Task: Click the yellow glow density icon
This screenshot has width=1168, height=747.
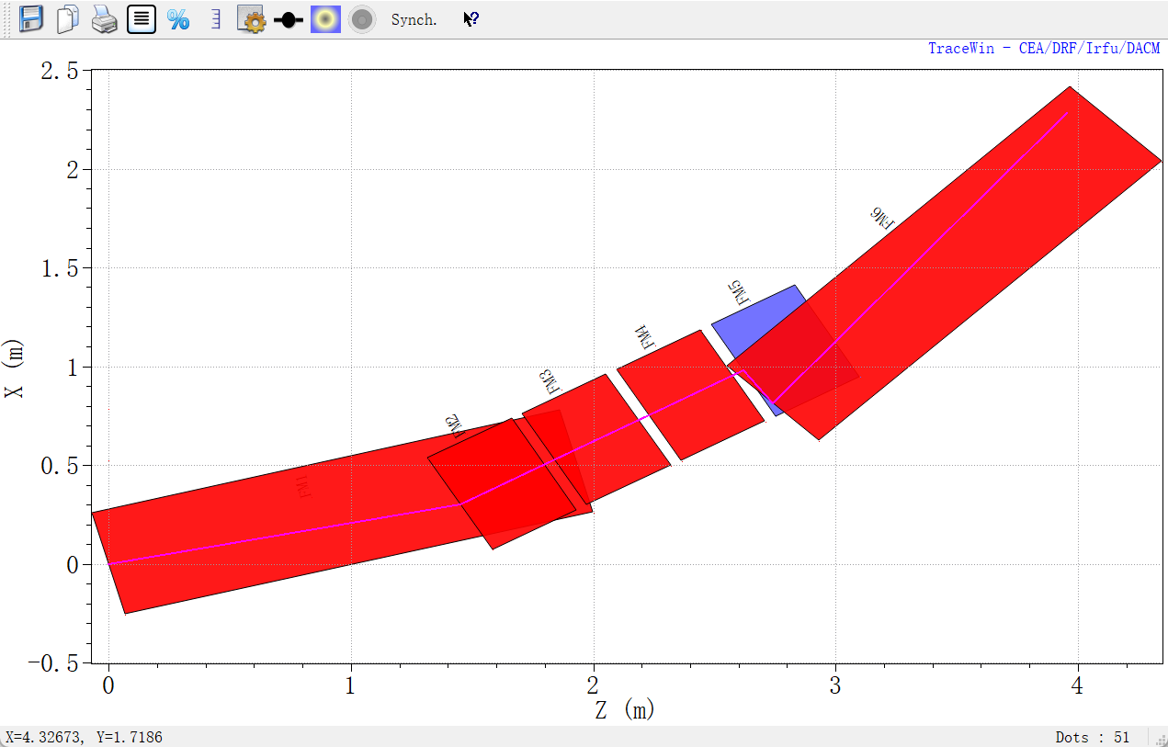Action: click(325, 19)
